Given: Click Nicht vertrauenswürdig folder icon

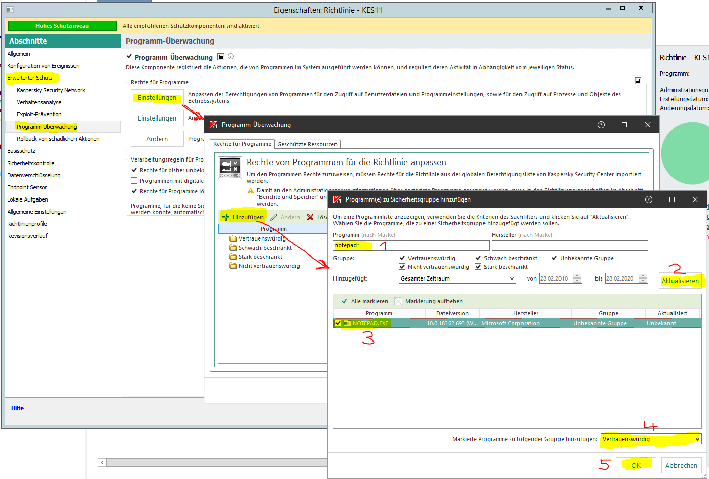Looking at the screenshot, I should point(233,266).
